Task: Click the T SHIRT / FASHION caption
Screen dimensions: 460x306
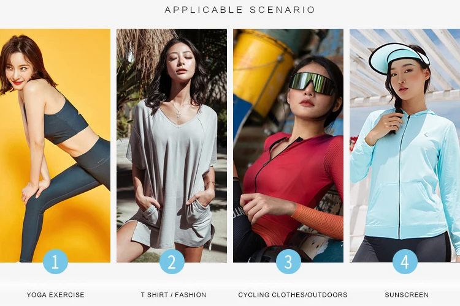Action: click(174, 295)
